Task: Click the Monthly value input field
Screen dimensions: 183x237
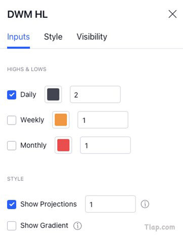Action: (105, 145)
